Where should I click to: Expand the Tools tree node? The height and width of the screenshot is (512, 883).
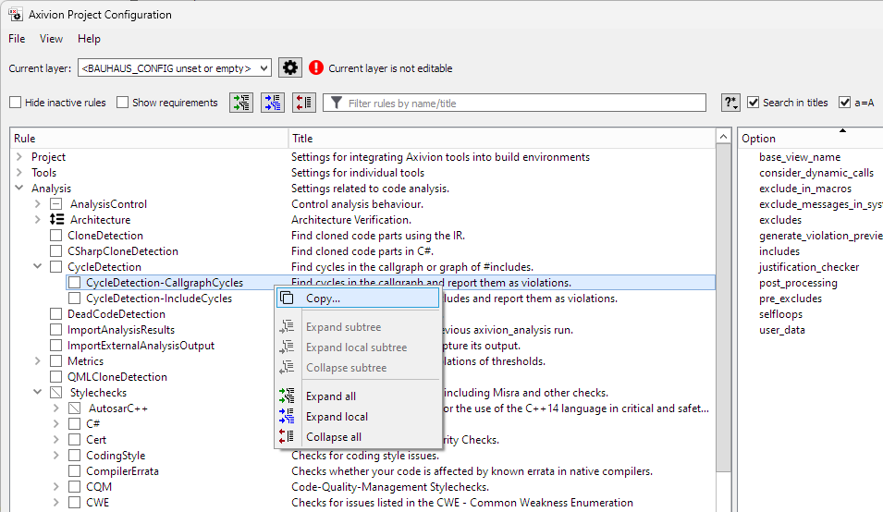click(x=19, y=172)
